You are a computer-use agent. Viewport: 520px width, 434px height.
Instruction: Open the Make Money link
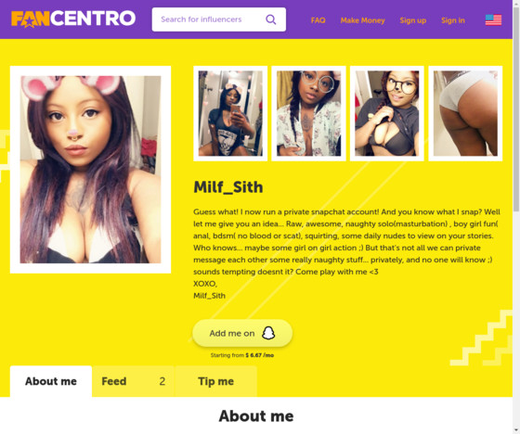(362, 20)
